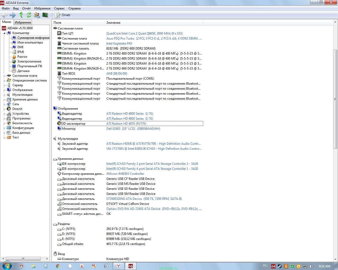The image size is (338, 270).
Task: Open the Избранное menu in menu bar
Action: [x=42, y=8]
